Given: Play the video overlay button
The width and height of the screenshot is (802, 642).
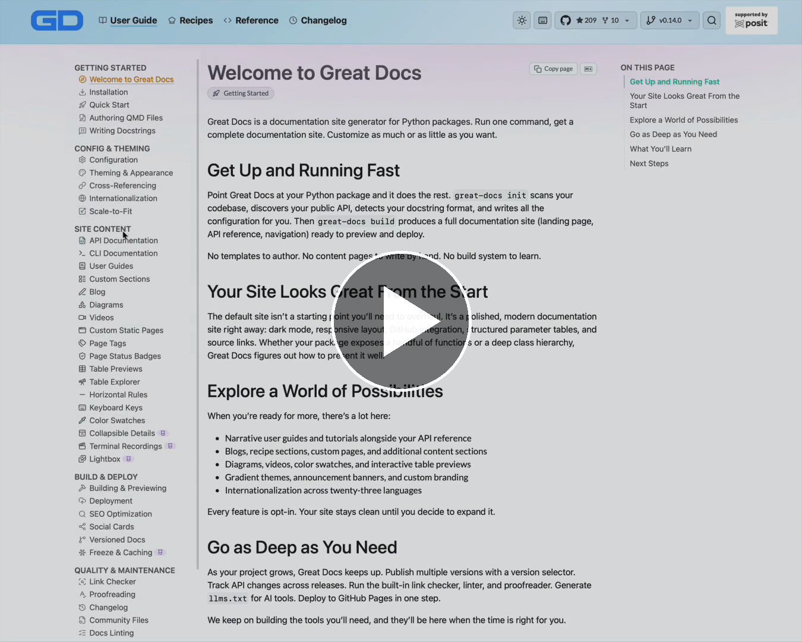Looking at the screenshot, I should coord(401,321).
